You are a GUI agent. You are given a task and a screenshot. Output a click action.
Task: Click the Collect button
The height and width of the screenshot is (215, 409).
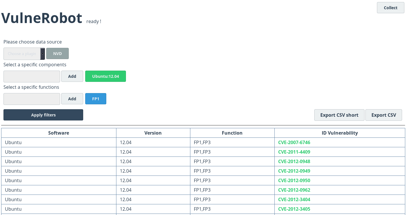tap(391, 8)
